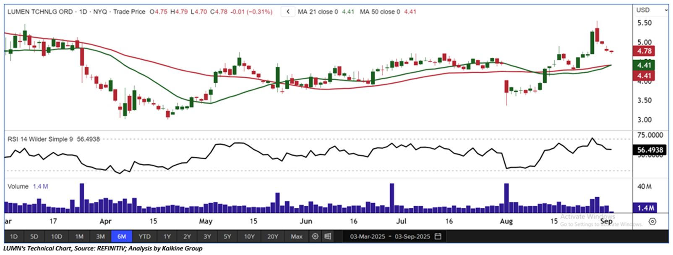
Task: Select the 10D time range
Action: pos(57,237)
